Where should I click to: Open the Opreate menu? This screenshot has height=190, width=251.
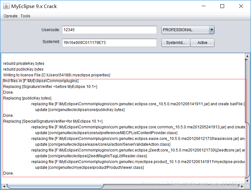[11, 16]
